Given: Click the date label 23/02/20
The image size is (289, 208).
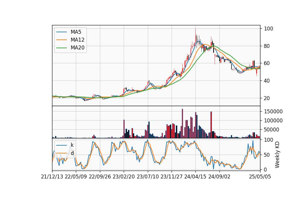Looking at the screenshot, I should tap(124, 177).
